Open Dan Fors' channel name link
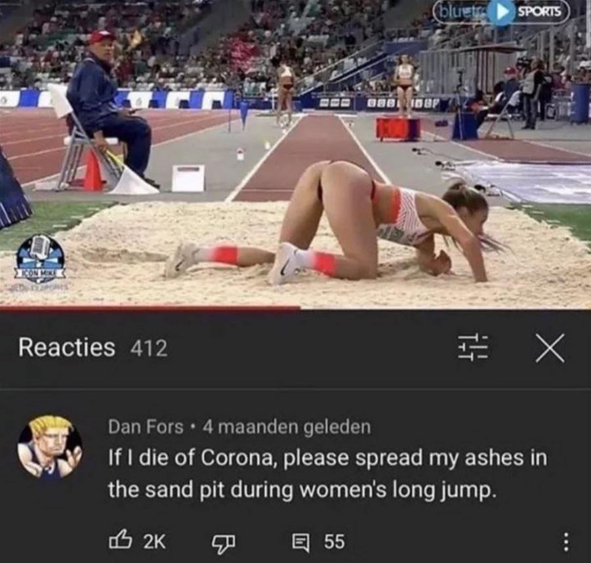This screenshot has height=563, width=591. click(146, 427)
